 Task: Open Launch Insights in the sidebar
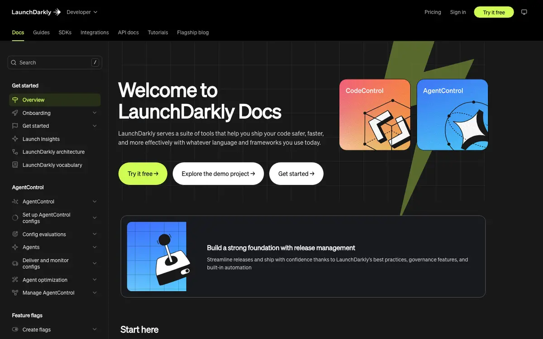click(x=55, y=139)
